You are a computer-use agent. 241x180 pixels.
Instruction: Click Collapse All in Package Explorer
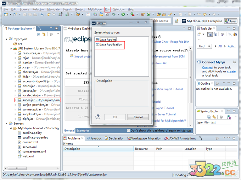[39, 34]
